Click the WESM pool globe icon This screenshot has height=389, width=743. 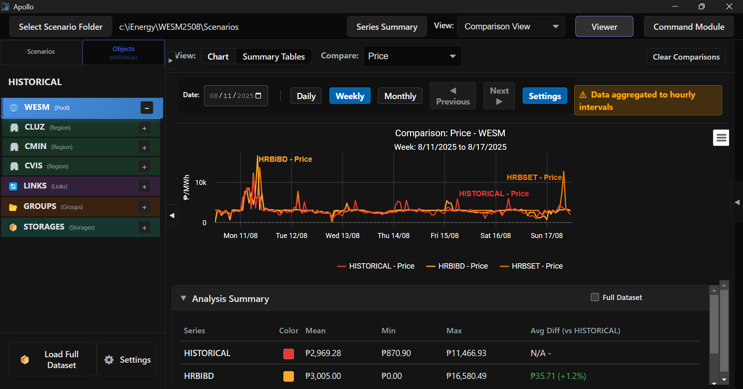pos(14,108)
